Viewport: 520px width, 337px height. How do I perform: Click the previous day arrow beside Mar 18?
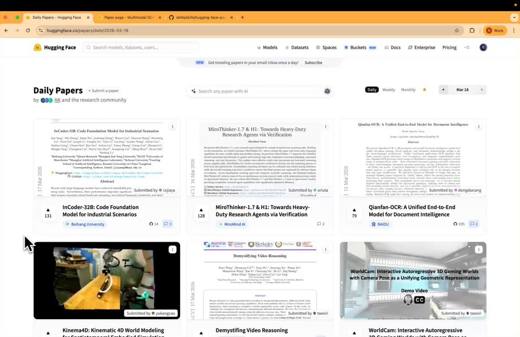[x=443, y=89]
